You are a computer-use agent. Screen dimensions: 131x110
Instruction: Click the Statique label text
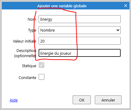point(29,66)
